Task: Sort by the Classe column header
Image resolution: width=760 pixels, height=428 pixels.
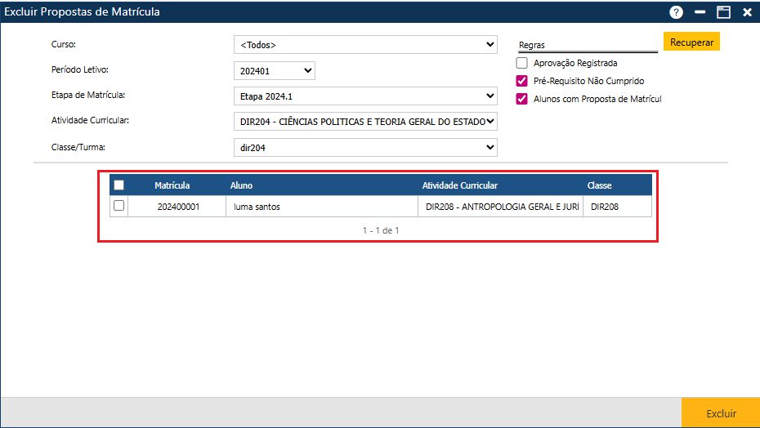Action: 600,185
